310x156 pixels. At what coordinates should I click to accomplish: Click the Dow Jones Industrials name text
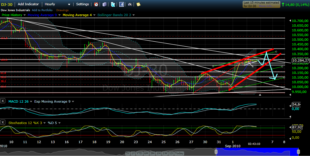coord(16,10)
